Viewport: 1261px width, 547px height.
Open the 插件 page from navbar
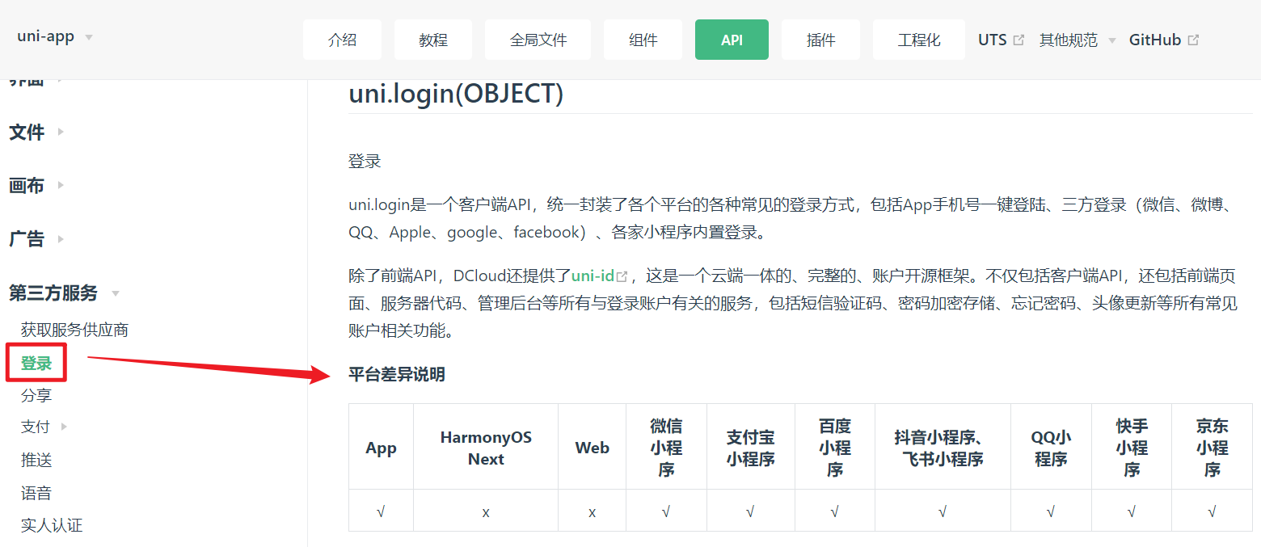click(x=820, y=39)
